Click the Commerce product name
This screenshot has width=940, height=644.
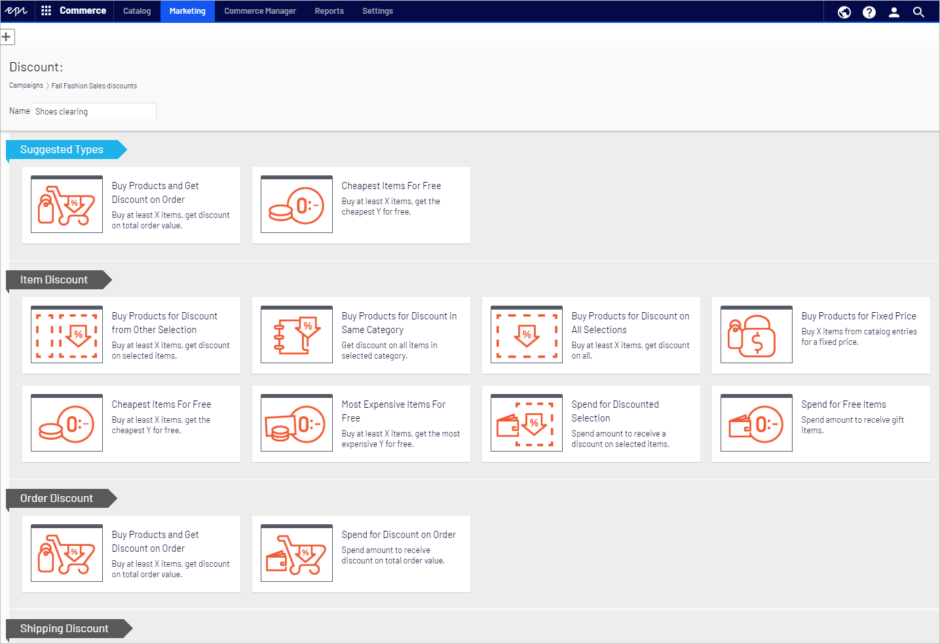(83, 10)
